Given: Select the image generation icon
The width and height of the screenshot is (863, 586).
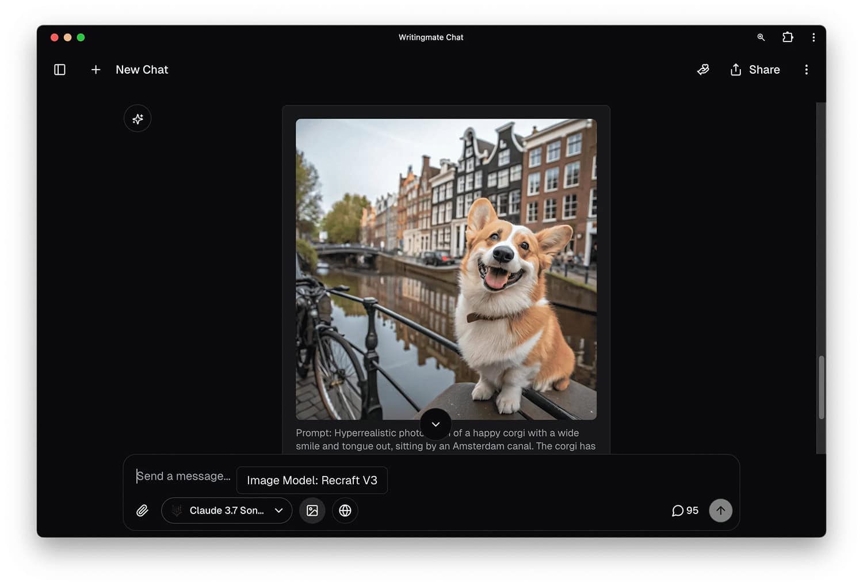Looking at the screenshot, I should click(x=312, y=511).
